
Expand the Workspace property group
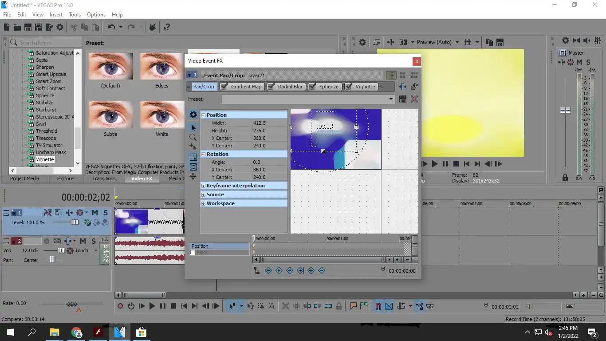point(204,203)
